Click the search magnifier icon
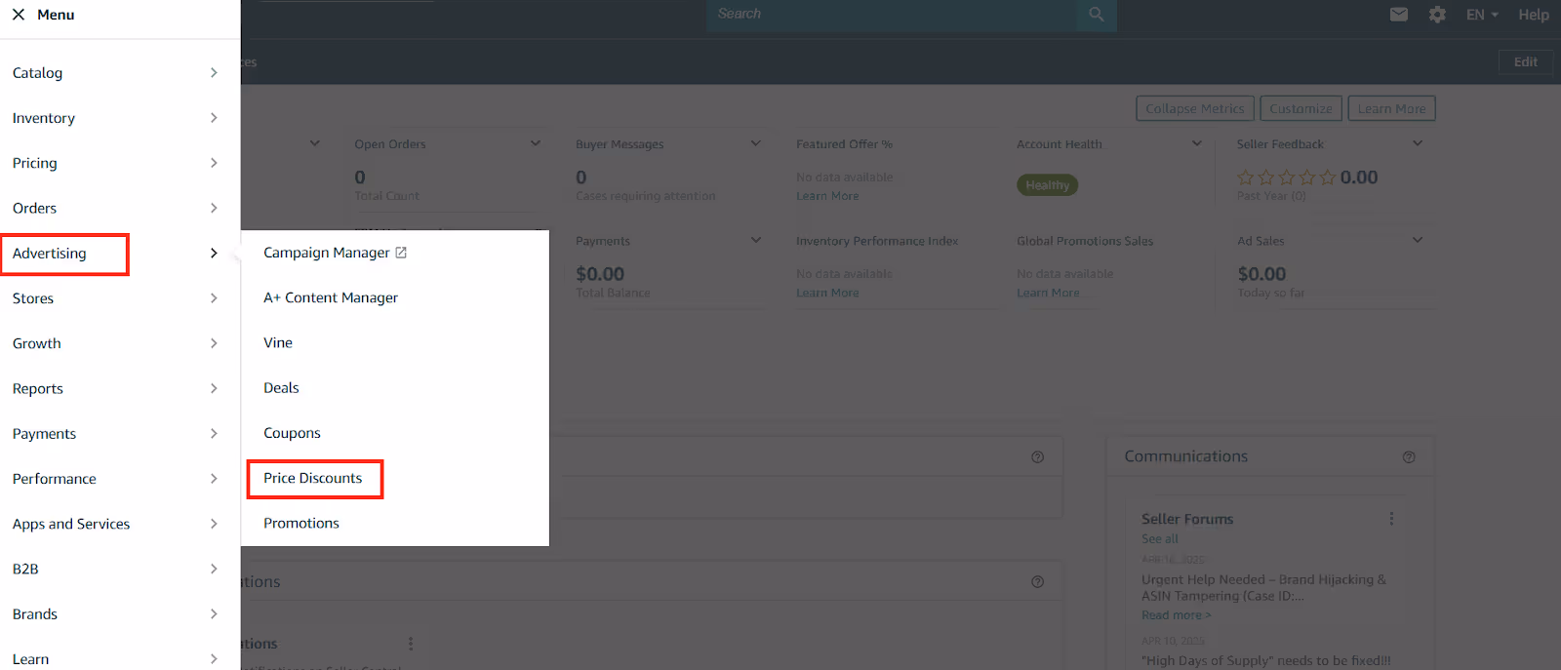 pos(1097,15)
